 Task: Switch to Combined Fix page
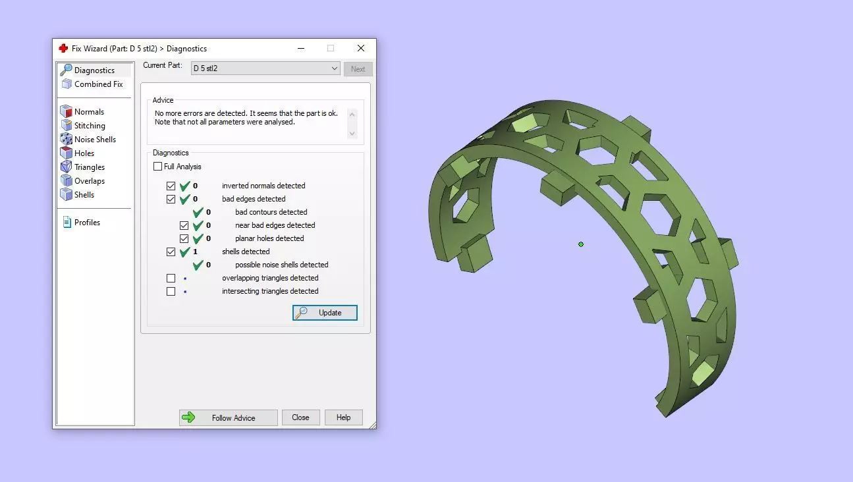(x=99, y=84)
